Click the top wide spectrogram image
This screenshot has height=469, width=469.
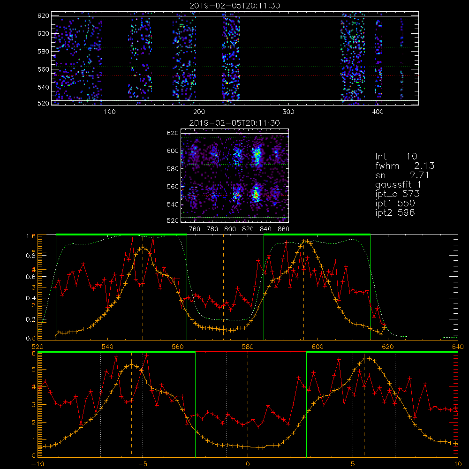235,58
